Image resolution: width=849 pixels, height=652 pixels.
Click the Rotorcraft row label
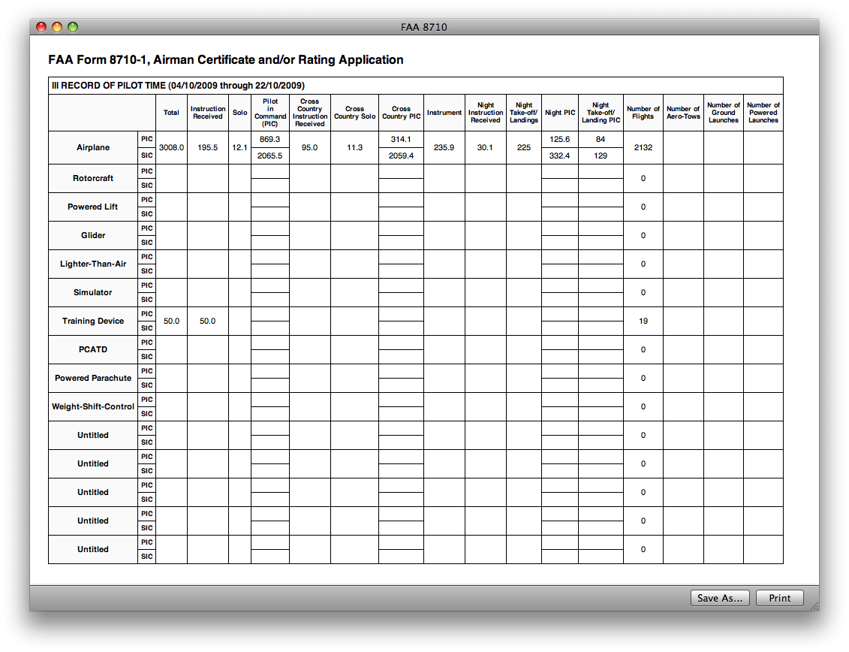point(93,178)
